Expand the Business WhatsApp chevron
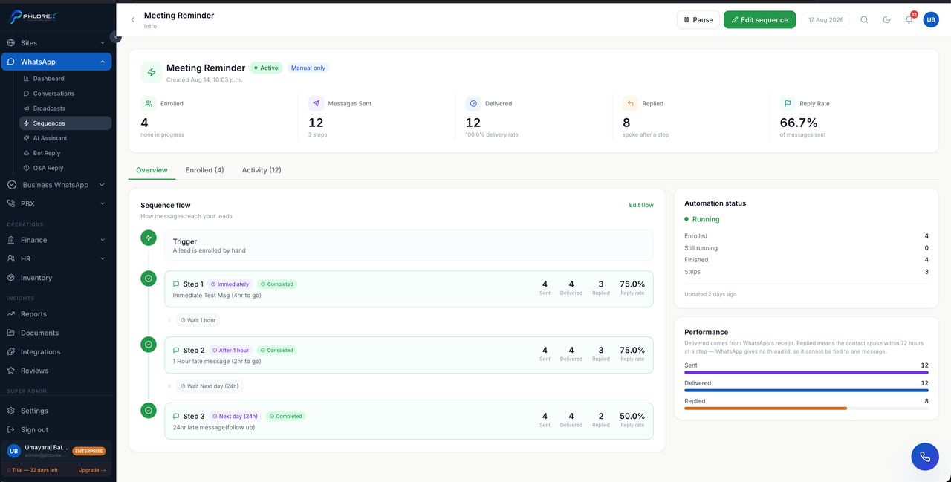The height and width of the screenshot is (482, 951). coord(102,185)
